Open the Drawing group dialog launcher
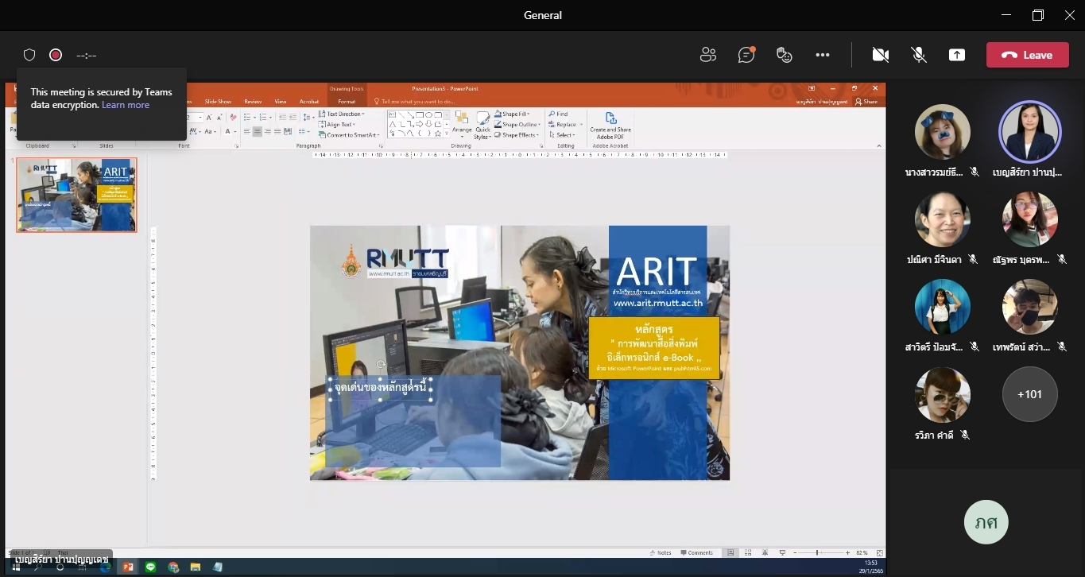The height and width of the screenshot is (577, 1085). tap(541, 146)
